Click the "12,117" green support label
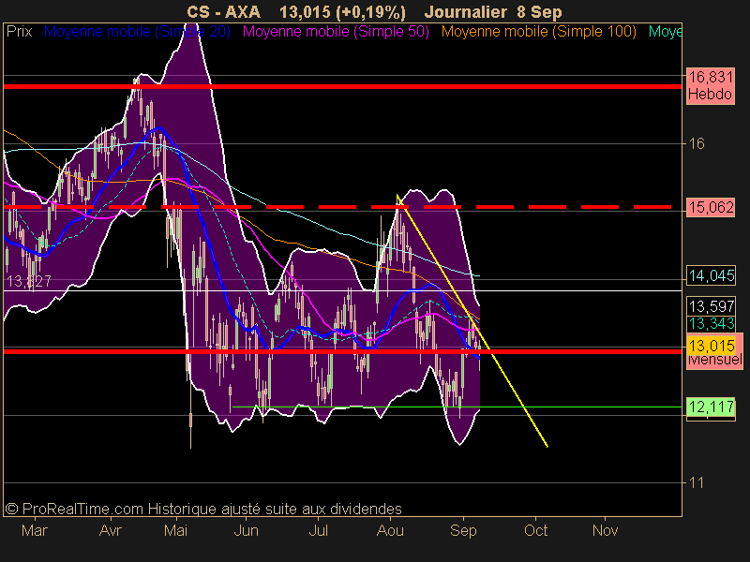 tap(712, 407)
